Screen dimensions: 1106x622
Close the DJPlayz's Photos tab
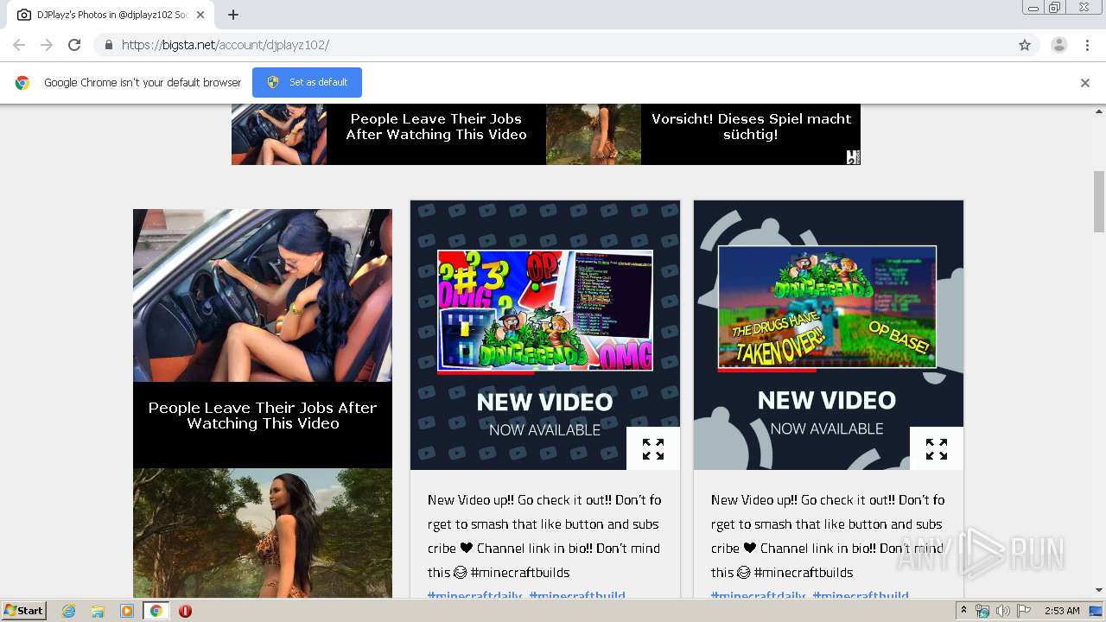pyautogui.click(x=200, y=15)
